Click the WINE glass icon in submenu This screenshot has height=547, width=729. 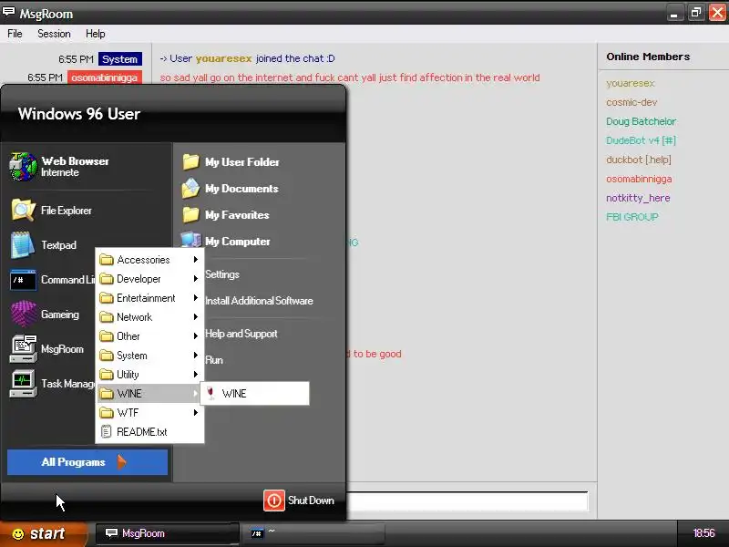(x=210, y=393)
